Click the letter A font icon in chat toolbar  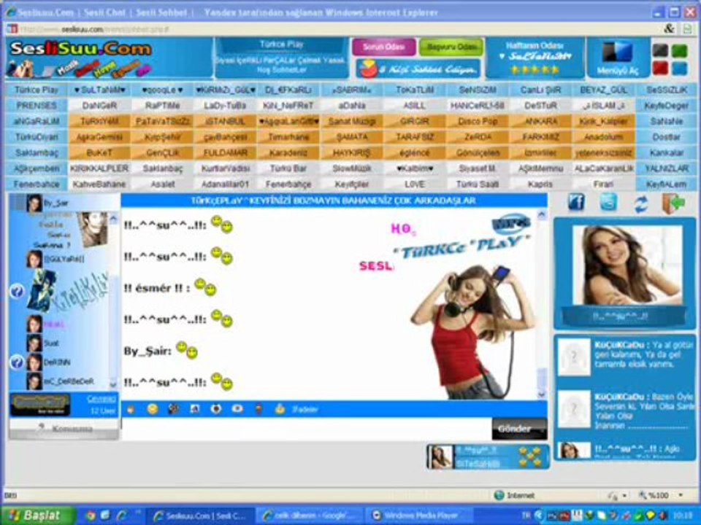195,408
